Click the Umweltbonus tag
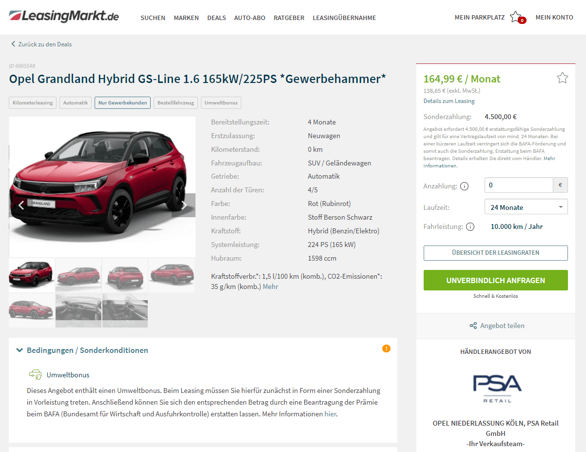 [221, 103]
